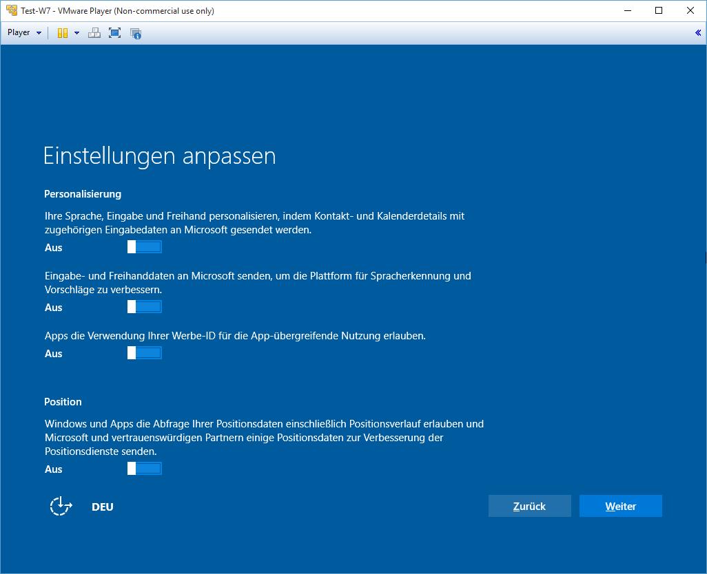Screen dimensions: 707x574
Task: Click the 'Position' section label
Action: [x=63, y=401]
